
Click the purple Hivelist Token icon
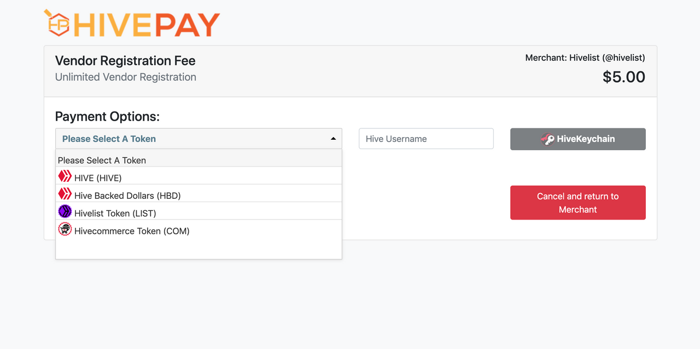65,211
